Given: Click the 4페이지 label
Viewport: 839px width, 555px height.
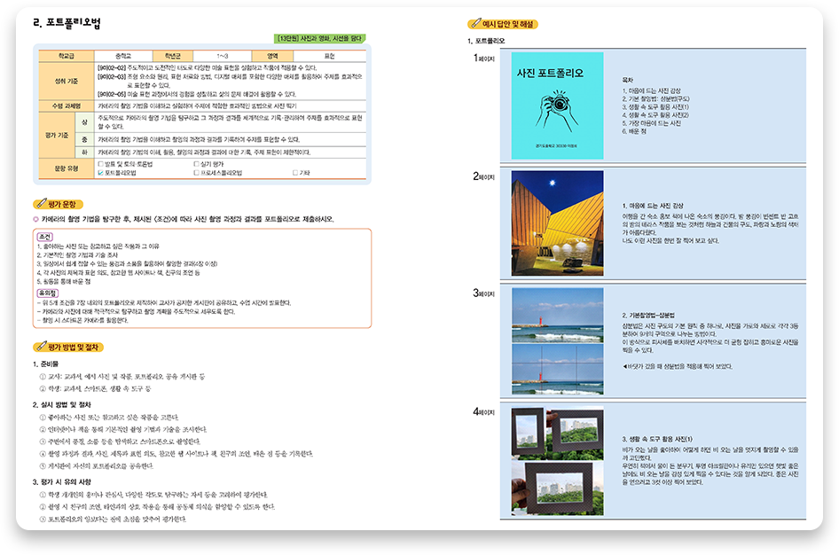Looking at the screenshot, I should pyautogui.click(x=483, y=411).
